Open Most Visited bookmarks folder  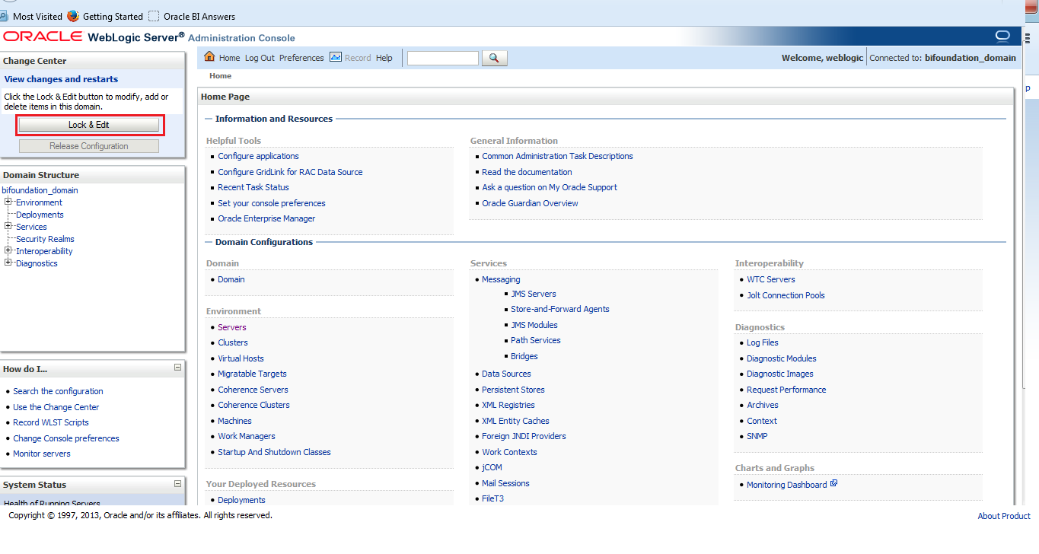click(x=37, y=16)
